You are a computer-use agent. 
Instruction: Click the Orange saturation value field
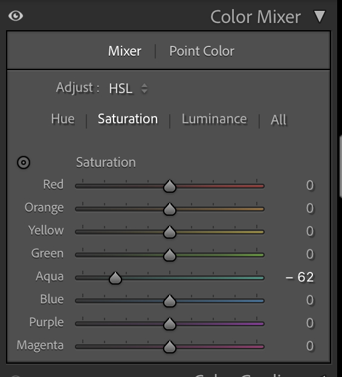310,208
